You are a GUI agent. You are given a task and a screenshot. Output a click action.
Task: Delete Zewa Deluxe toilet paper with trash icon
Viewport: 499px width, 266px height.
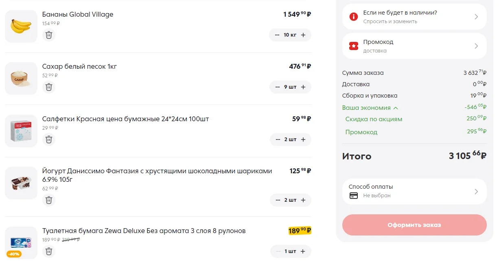(x=49, y=251)
